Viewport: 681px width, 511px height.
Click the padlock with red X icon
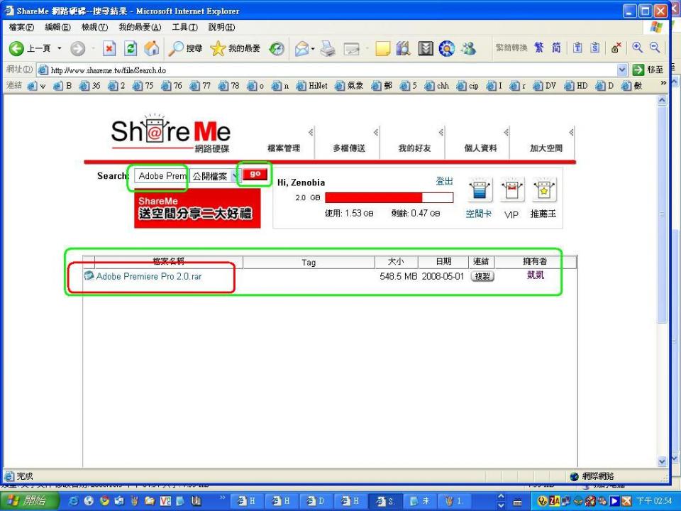click(616, 48)
